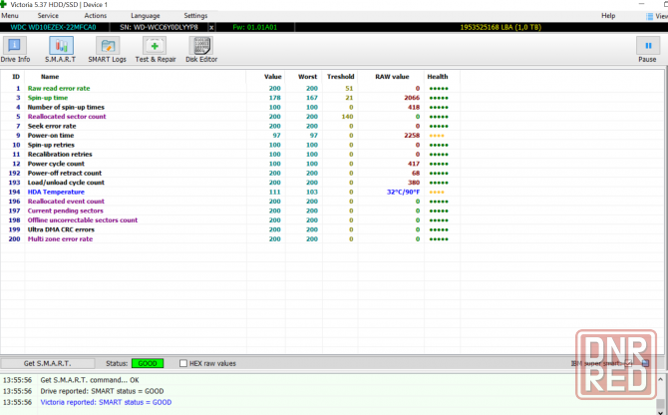The image size is (668, 415).
Task: Click the RAW value 2066 of Spin-up time
Action: (412, 98)
